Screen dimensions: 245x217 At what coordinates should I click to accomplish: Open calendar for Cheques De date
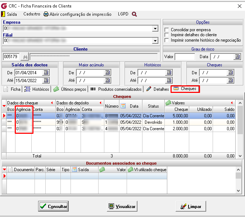pyautogui.click(x=231, y=72)
